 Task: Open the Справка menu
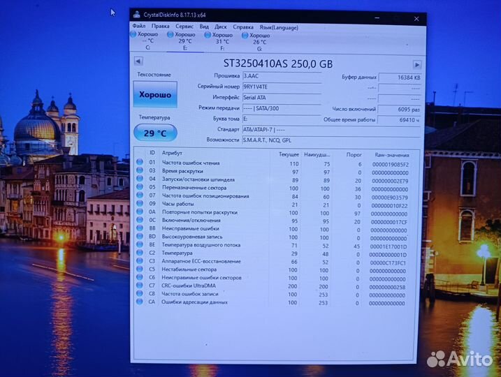click(x=243, y=27)
